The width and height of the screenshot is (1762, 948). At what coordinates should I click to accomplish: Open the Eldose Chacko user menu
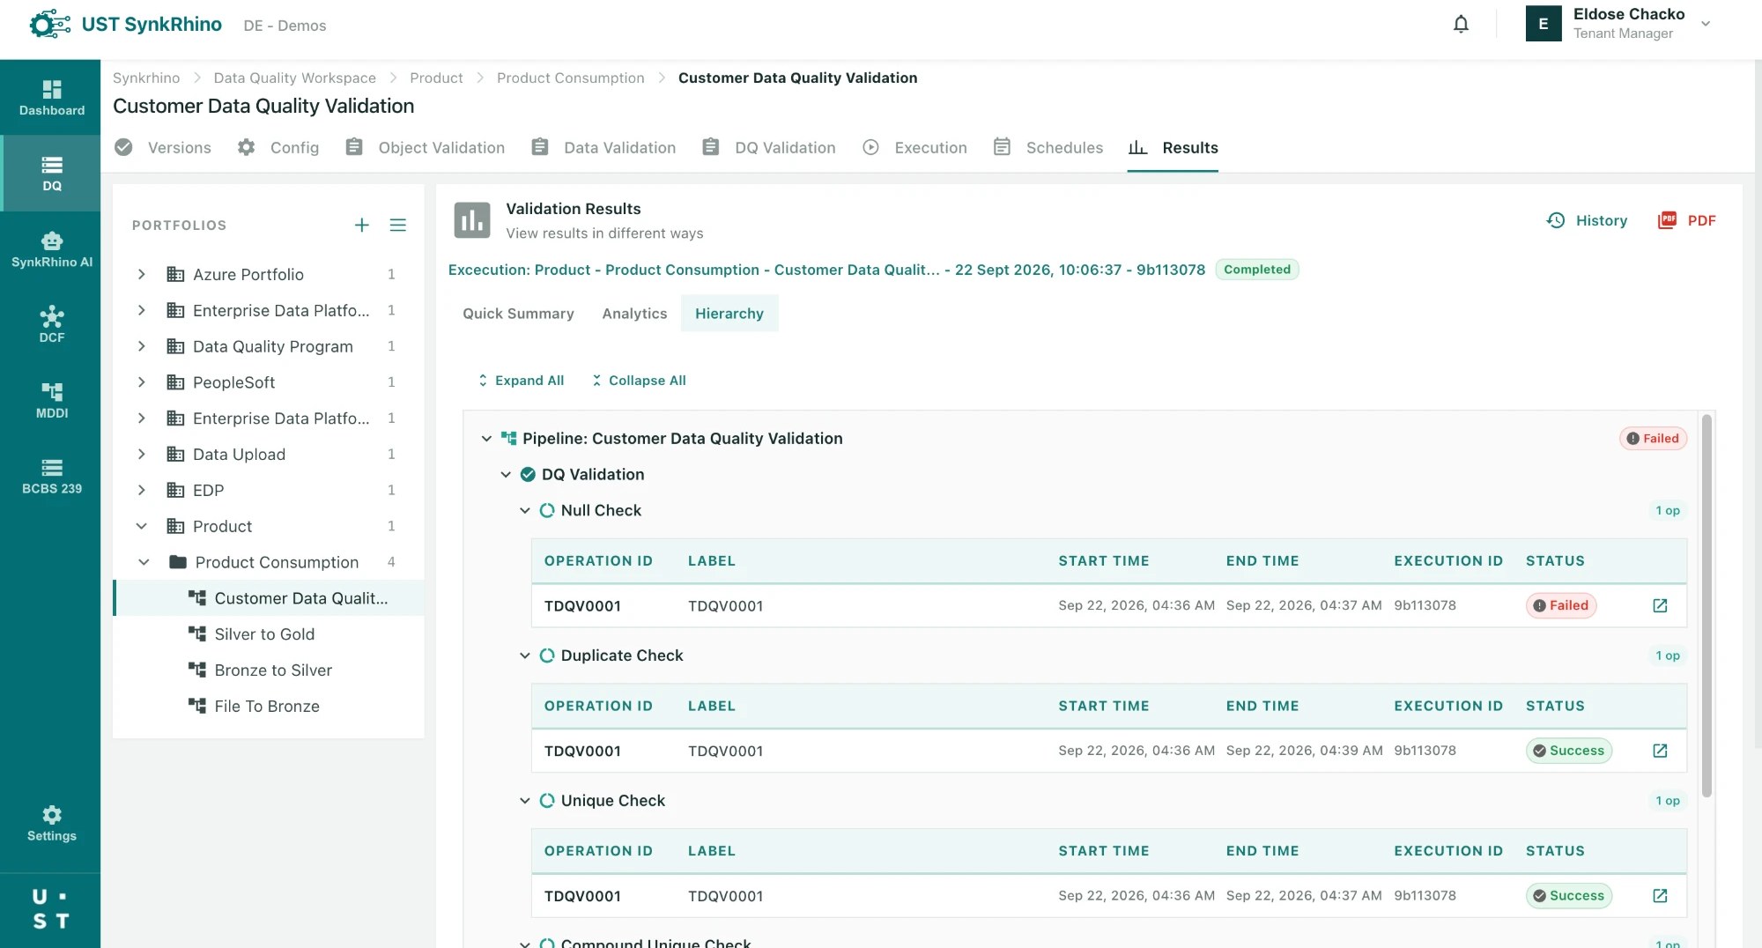(1619, 24)
